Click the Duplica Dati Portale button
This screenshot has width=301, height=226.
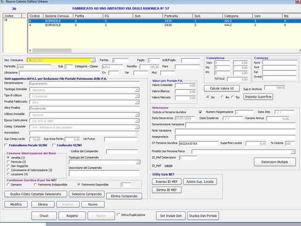point(203,216)
